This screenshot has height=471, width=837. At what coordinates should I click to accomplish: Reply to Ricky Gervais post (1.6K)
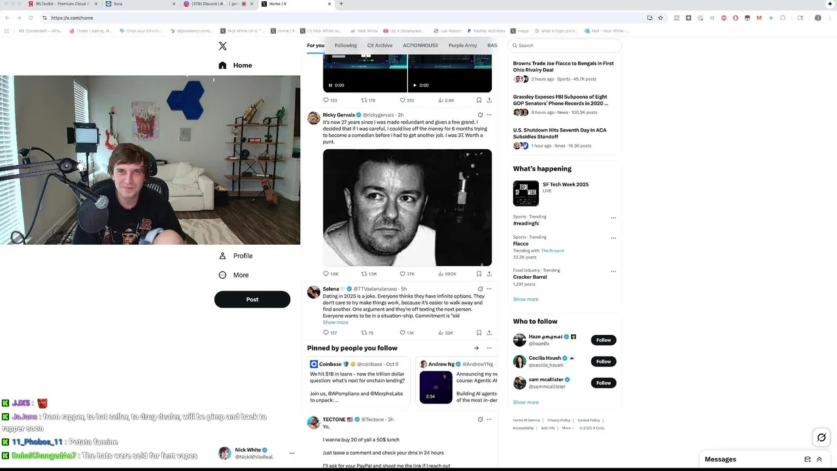click(x=331, y=274)
